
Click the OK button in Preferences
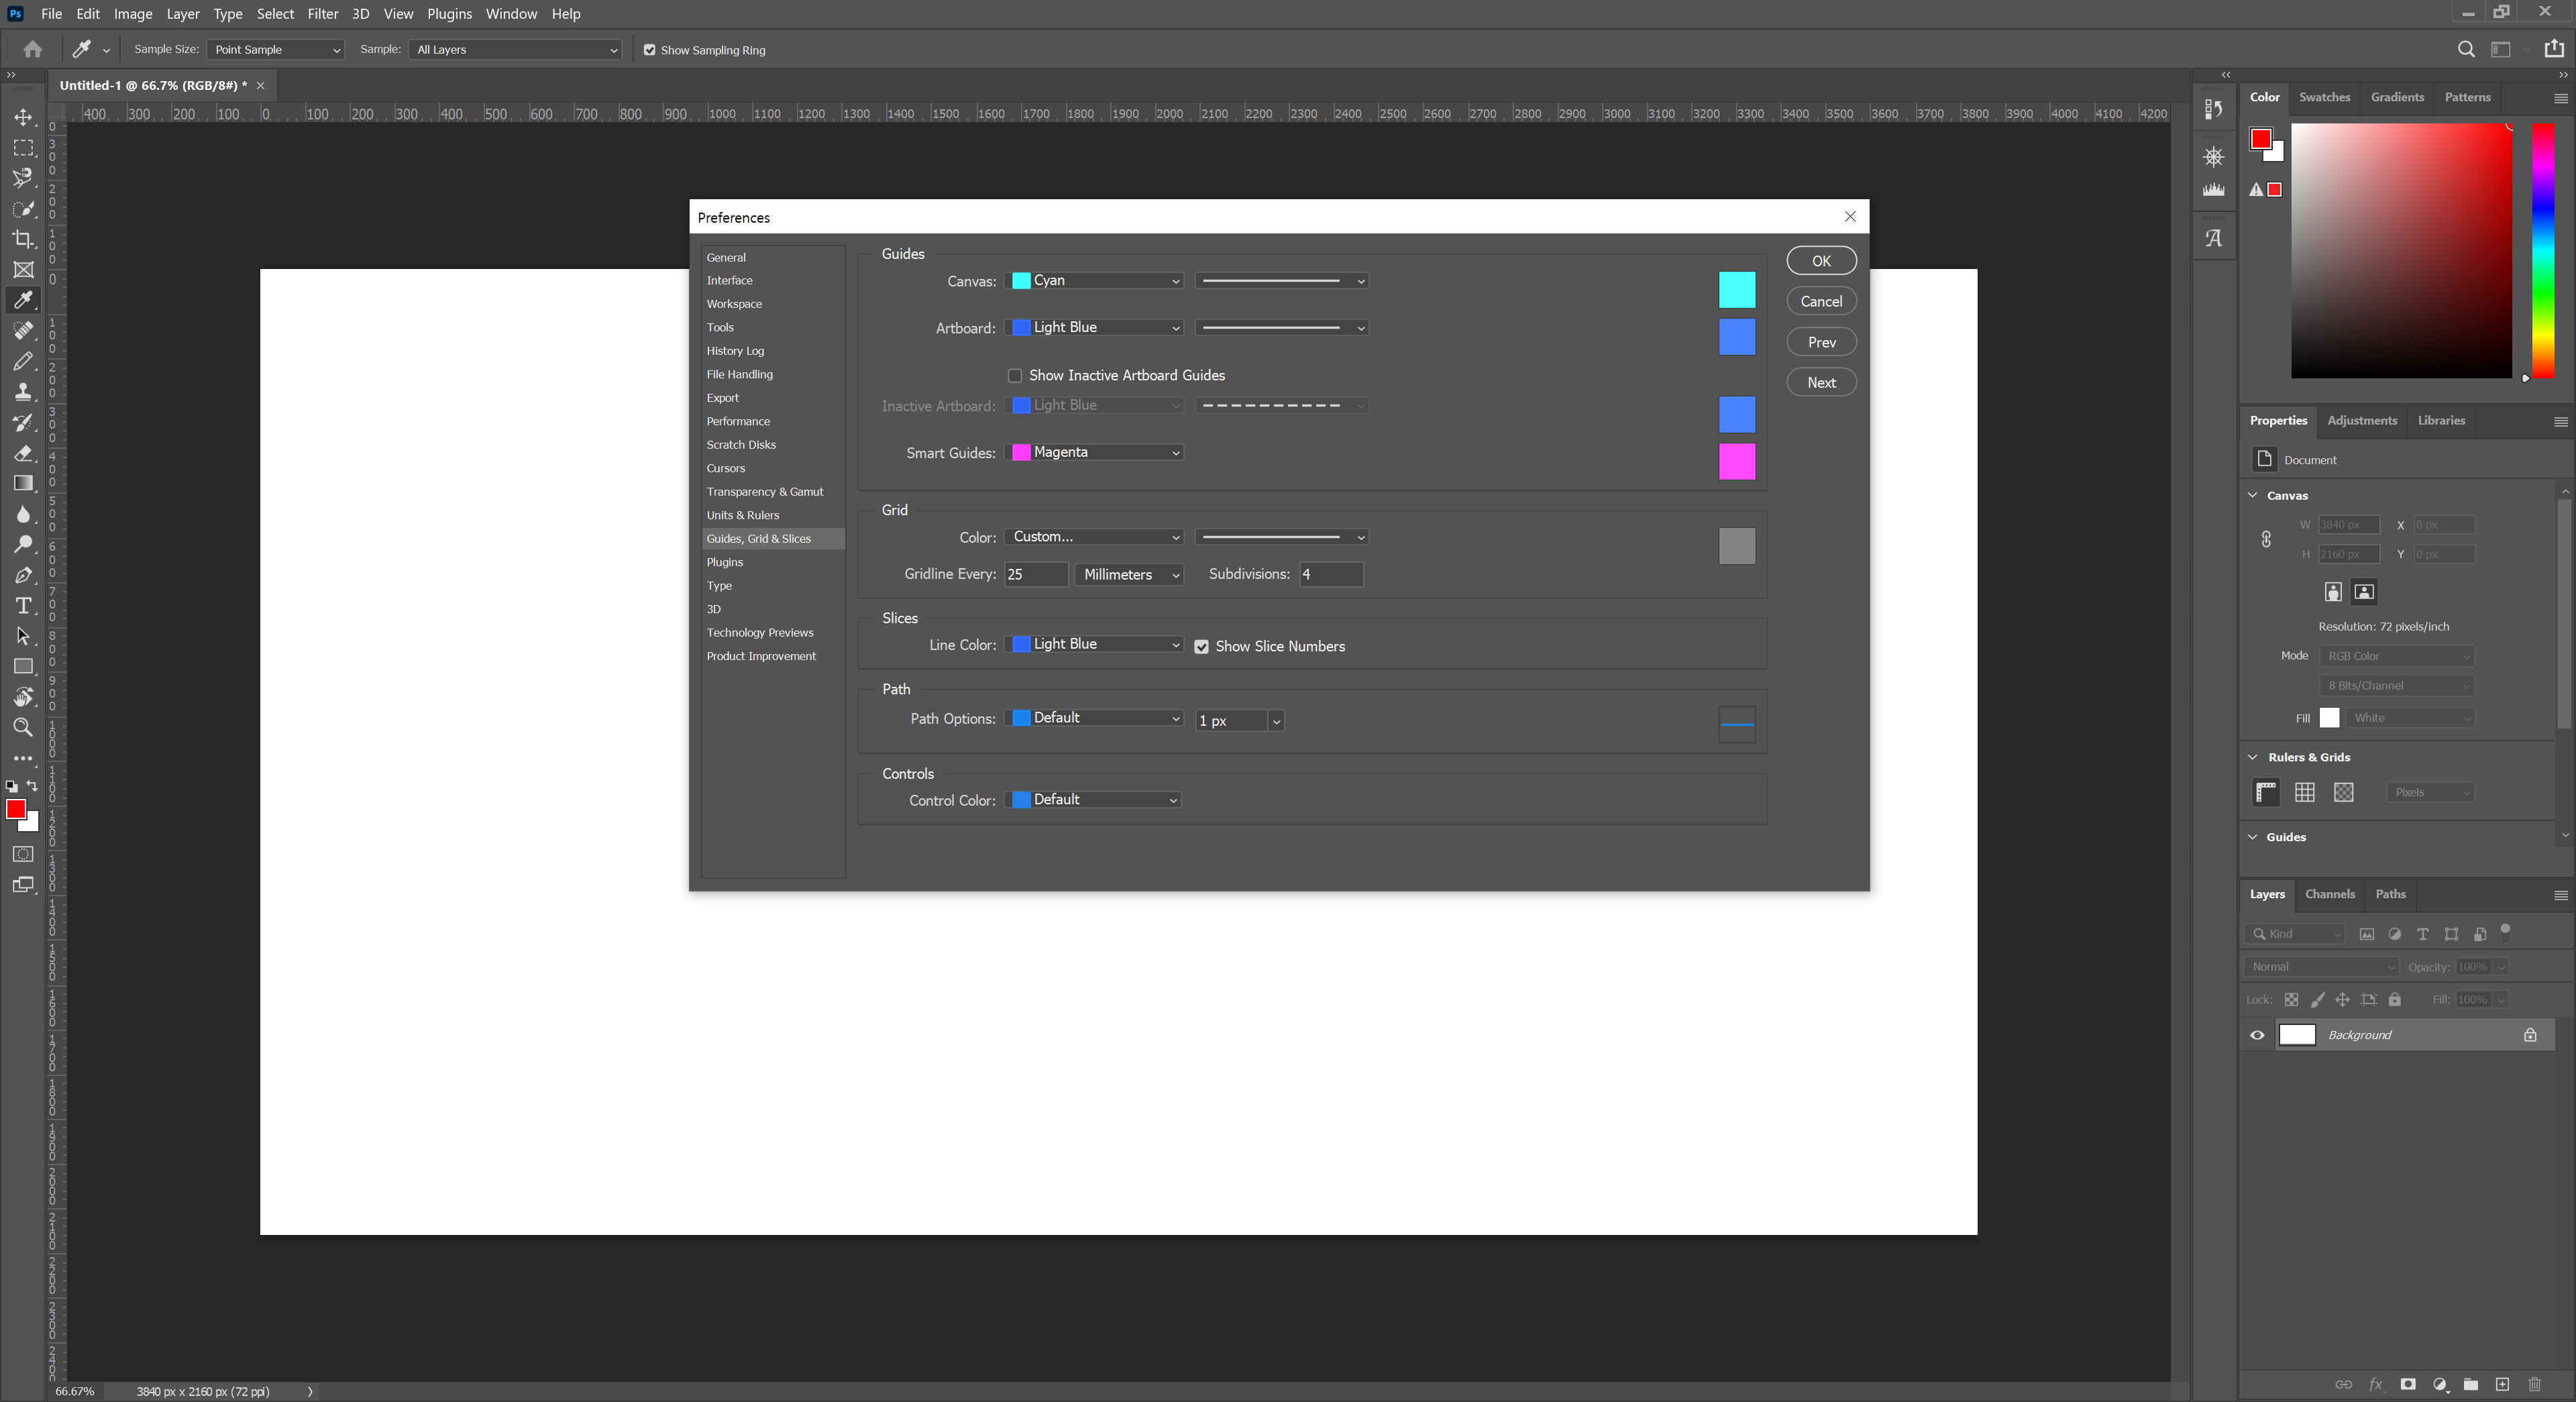[1821, 261]
